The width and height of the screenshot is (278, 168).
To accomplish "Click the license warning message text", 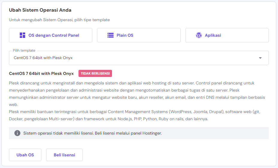I will pyautogui.click(x=93, y=133).
